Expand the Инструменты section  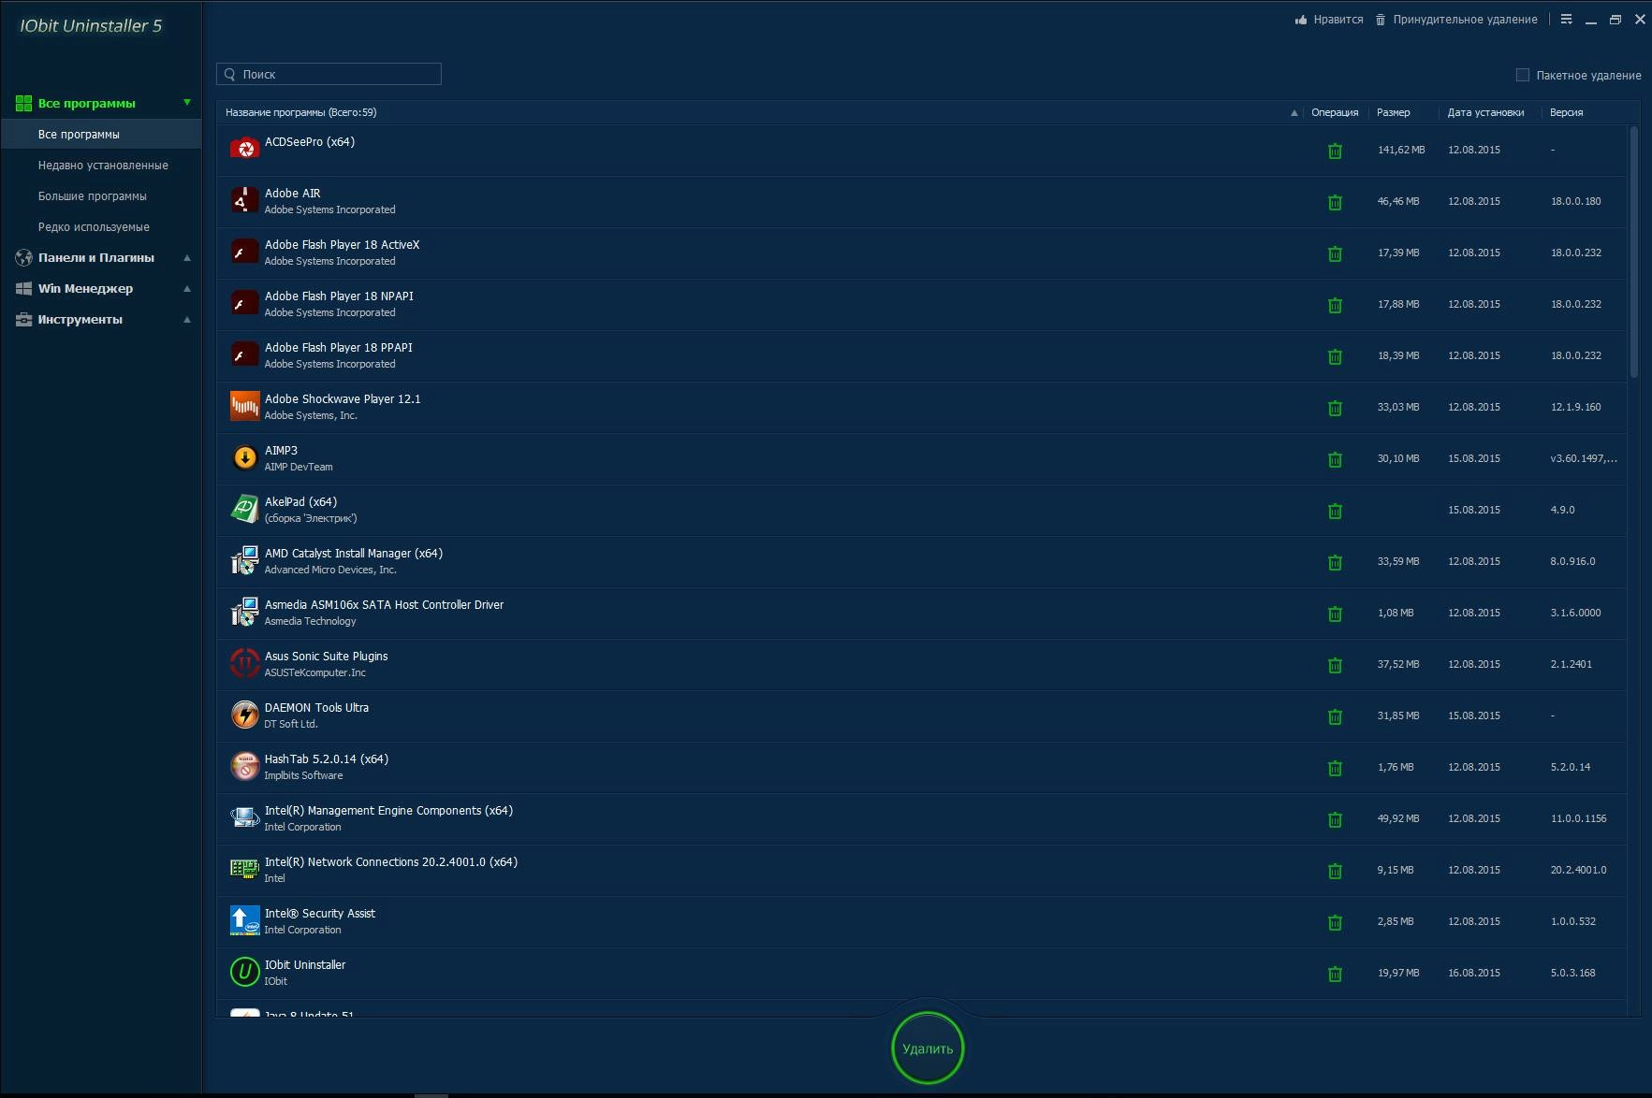(187, 319)
